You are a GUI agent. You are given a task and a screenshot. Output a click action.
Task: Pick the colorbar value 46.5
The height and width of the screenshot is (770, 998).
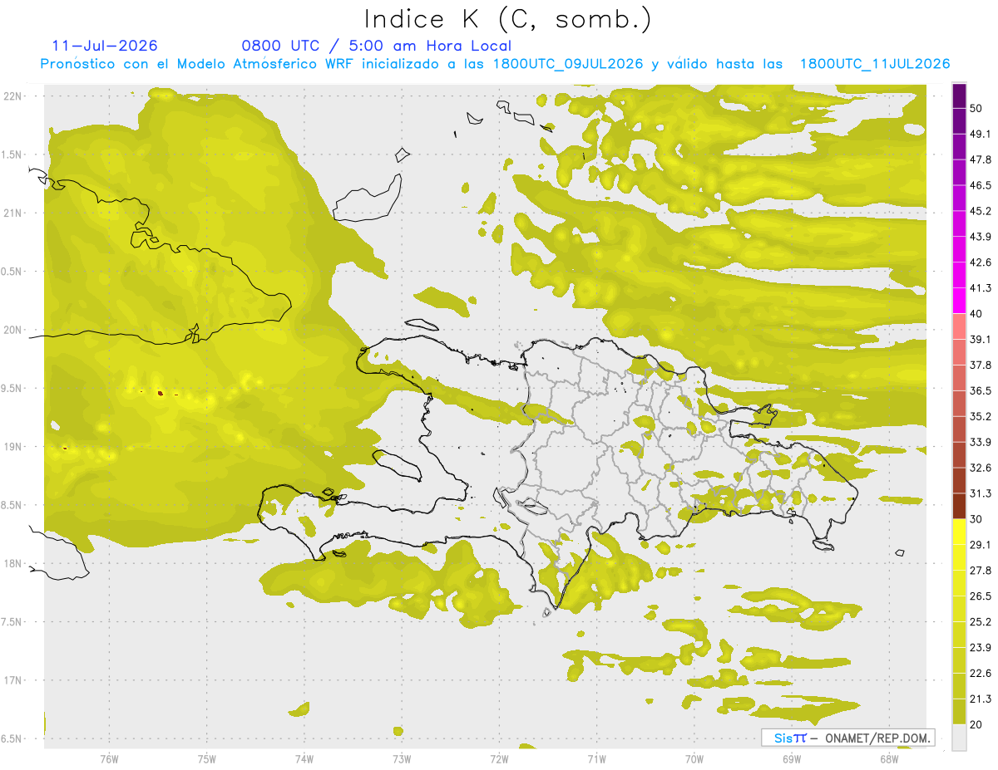tap(981, 185)
